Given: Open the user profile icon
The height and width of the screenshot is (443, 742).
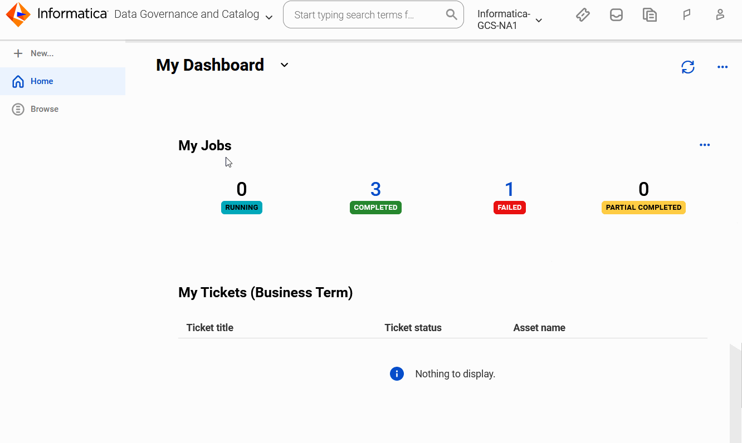Looking at the screenshot, I should (720, 15).
